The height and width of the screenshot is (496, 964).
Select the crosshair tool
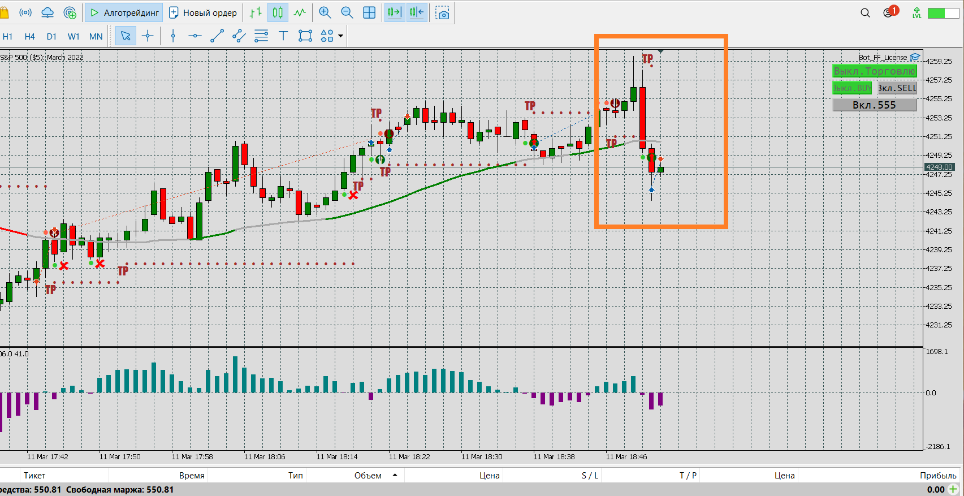[x=148, y=36]
